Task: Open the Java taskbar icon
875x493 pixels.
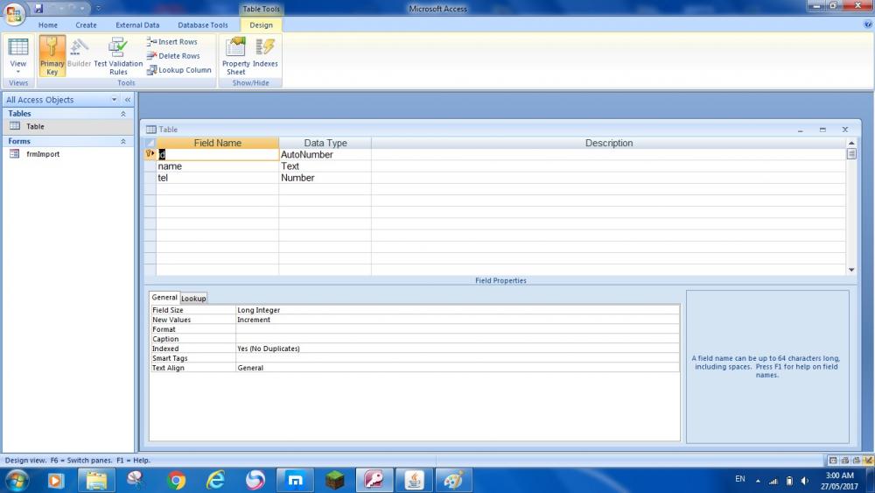Action: point(414,480)
